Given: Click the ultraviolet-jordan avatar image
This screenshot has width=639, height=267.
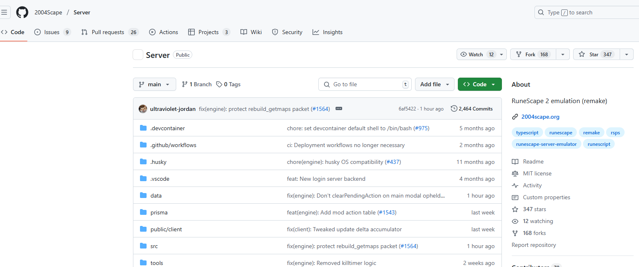Looking at the screenshot, I should tap(143, 109).
